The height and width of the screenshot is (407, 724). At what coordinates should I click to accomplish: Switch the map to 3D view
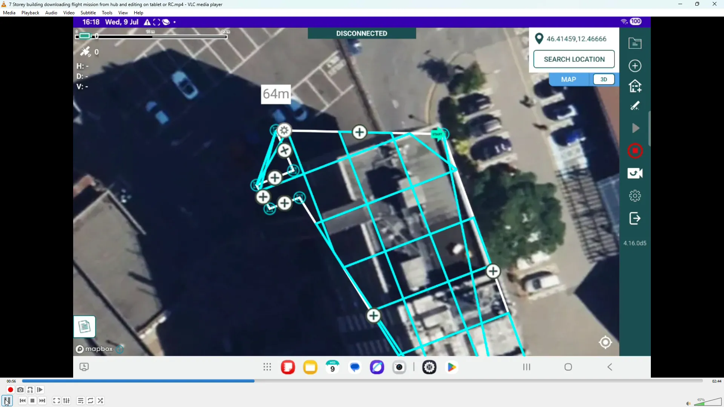coord(603,79)
